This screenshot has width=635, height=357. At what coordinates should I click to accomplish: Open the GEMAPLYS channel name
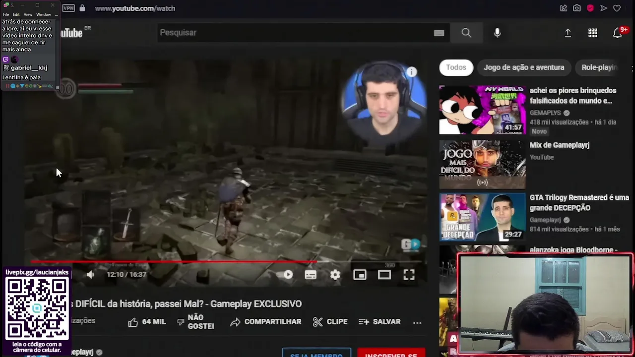pyautogui.click(x=545, y=113)
